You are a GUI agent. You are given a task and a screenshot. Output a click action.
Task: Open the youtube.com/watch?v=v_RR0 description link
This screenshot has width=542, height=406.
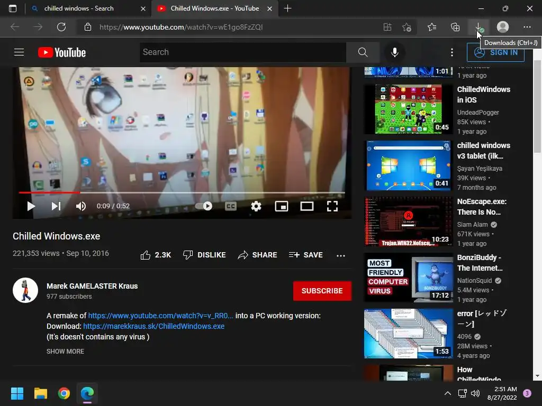[x=161, y=316]
